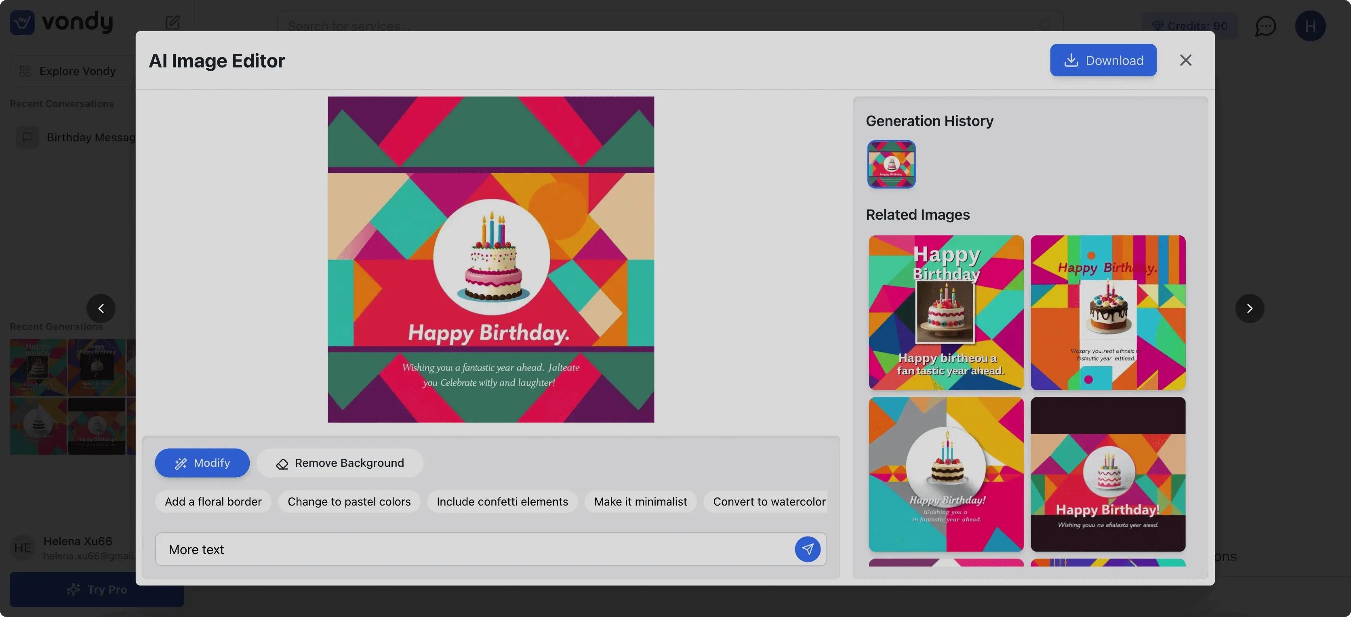Click the Try Pro button
1351x617 pixels.
click(x=97, y=589)
